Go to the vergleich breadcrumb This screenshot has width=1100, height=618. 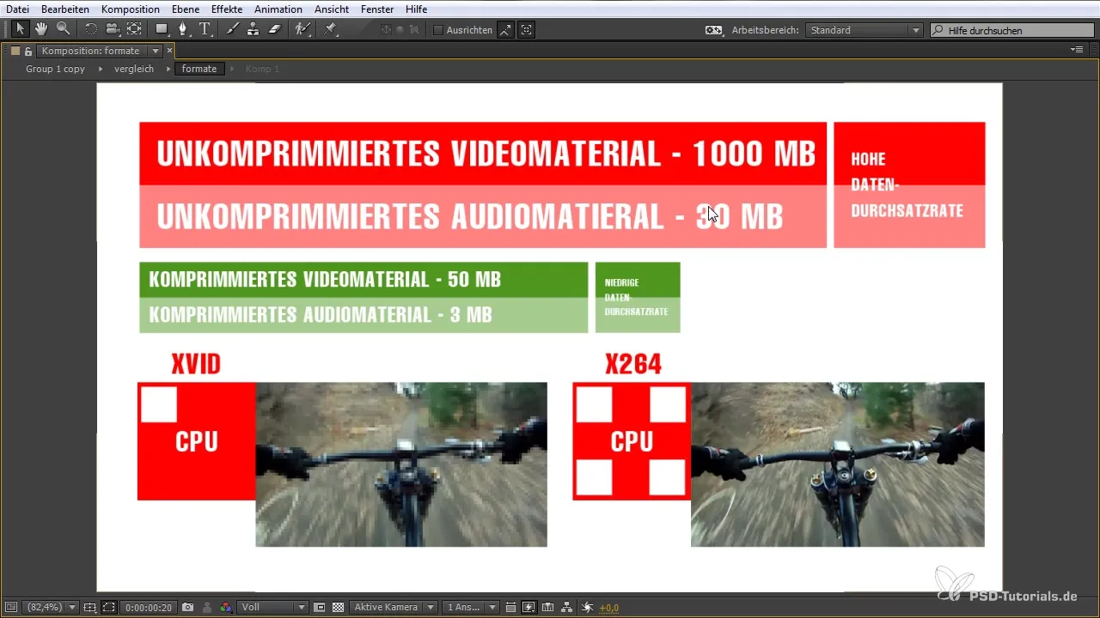click(134, 69)
